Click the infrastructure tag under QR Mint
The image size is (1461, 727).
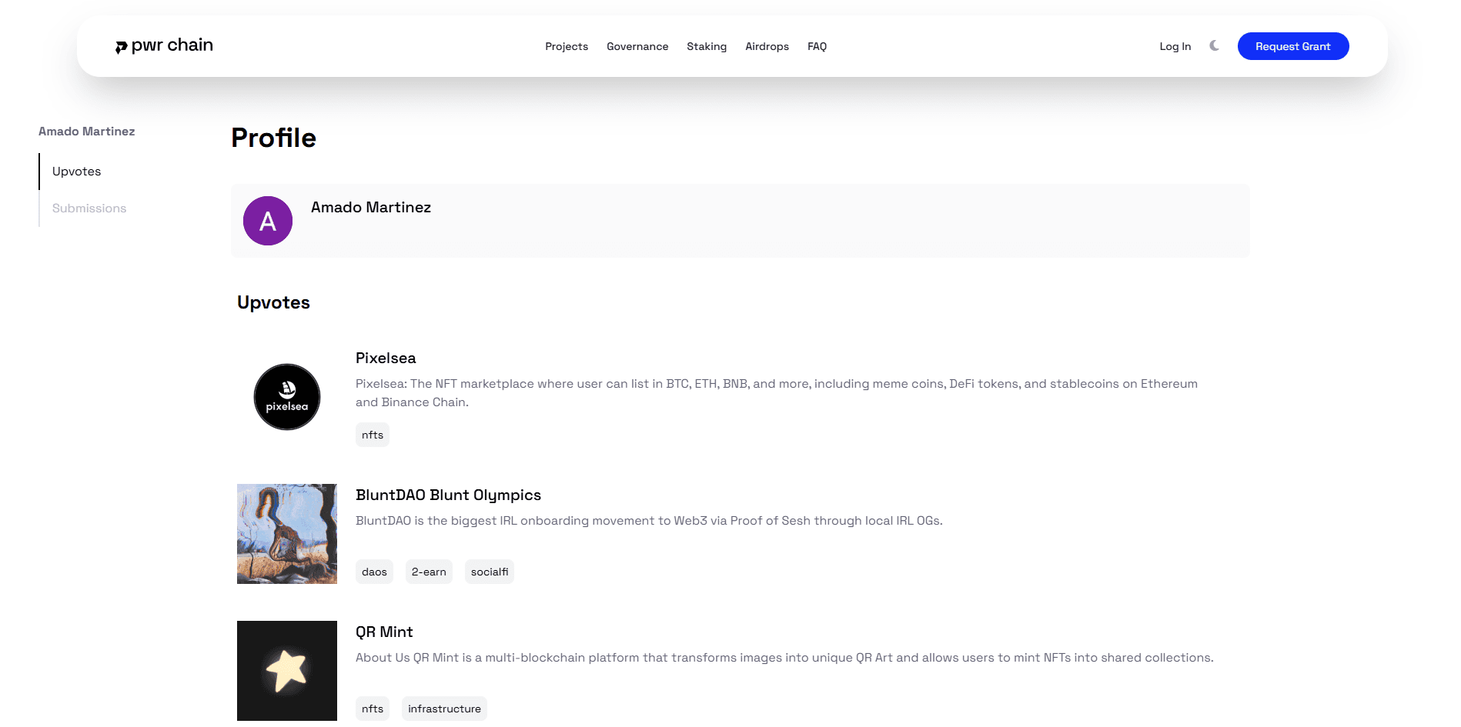click(444, 708)
